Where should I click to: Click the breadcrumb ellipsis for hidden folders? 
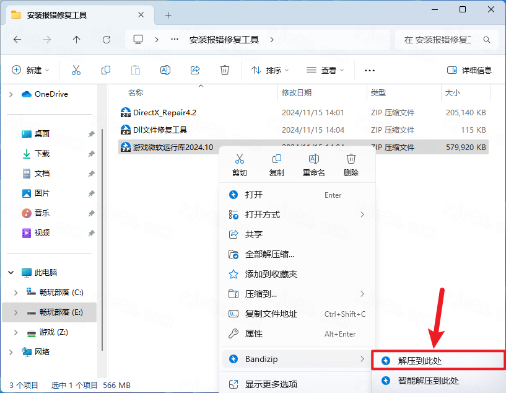click(175, 40)
